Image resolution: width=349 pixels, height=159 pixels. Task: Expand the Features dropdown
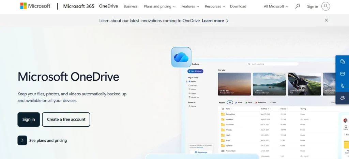189,6
